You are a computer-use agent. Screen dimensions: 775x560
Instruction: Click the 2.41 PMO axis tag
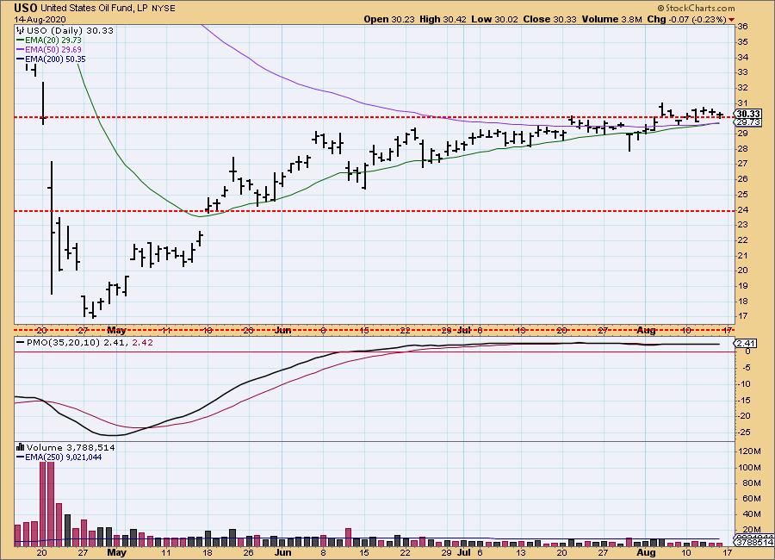tap(746, 343)
